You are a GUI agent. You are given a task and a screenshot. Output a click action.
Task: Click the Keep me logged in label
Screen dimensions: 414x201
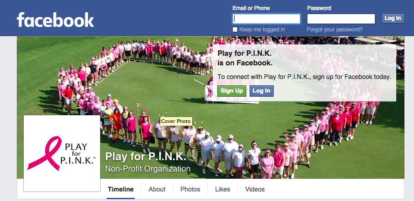point(262,29)
